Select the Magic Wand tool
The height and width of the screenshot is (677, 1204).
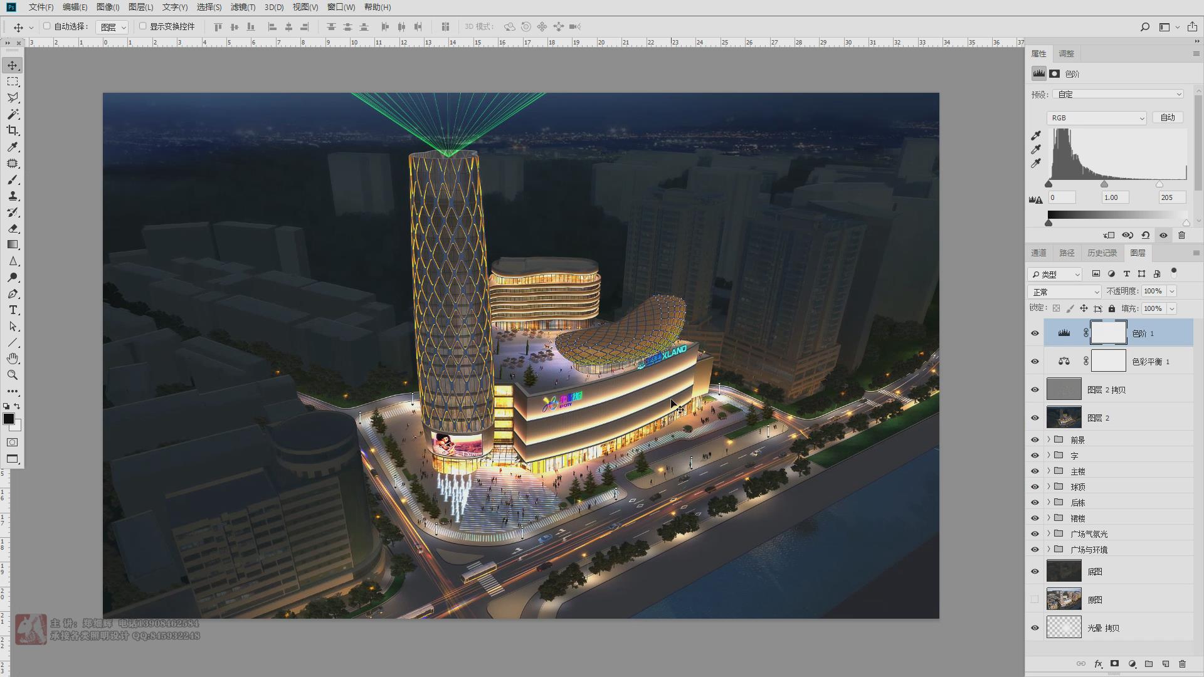[x=13, y=114]
